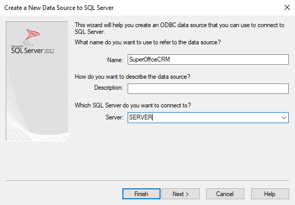The height and width of the screenshot is (205, 295).
Task: Click the empty Description text box
Action: (208, 89)
